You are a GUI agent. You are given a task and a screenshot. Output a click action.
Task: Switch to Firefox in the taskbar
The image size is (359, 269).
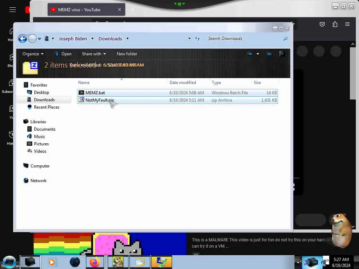tap(95, 262)
